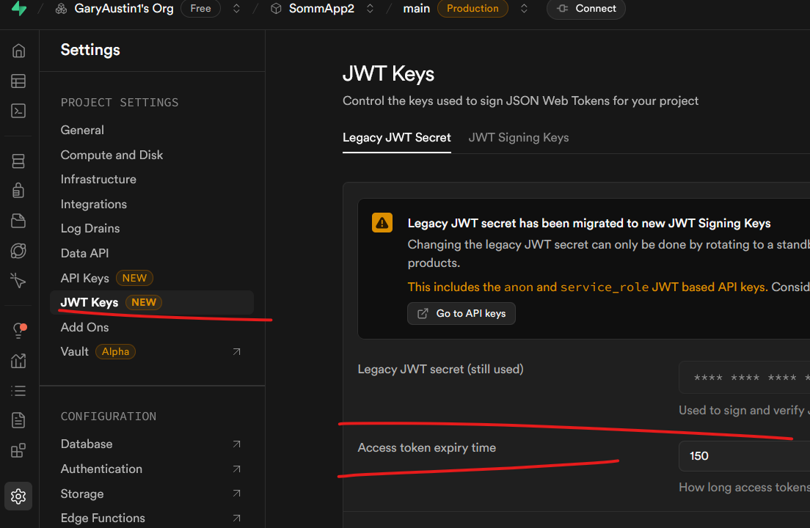Open Infrastructure settings
Screen dimensions: 810x528
click(98, 179)
